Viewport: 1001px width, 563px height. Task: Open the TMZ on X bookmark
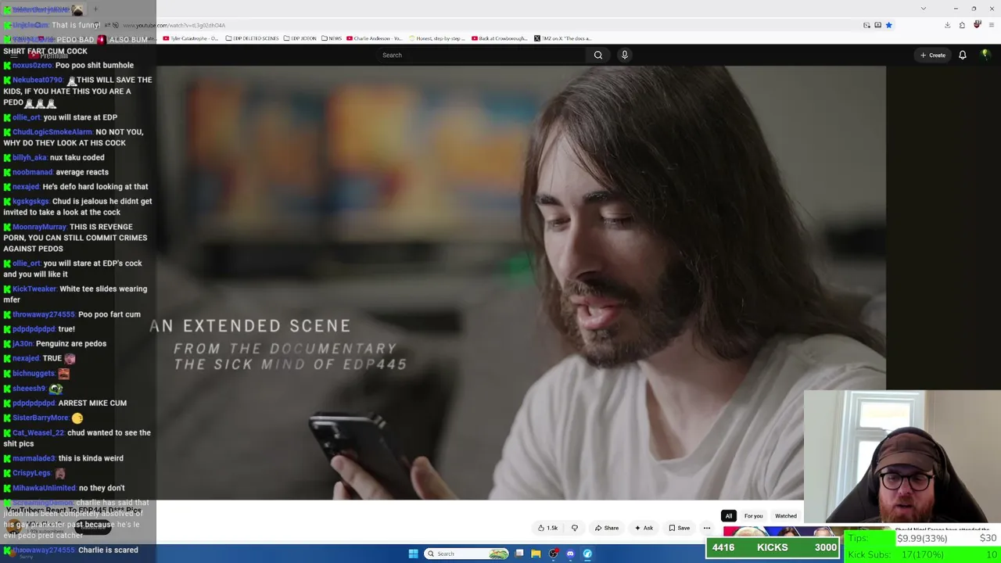pyautogui.click(x=563, y=38)
